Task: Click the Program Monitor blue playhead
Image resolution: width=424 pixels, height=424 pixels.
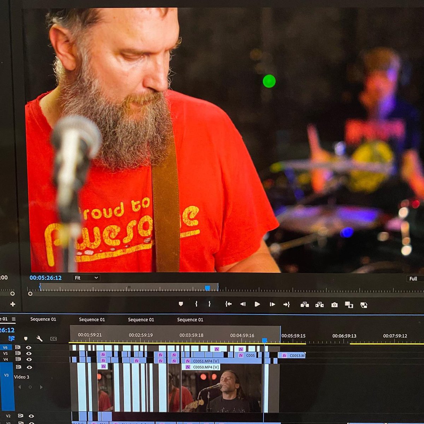Action: 207,288
